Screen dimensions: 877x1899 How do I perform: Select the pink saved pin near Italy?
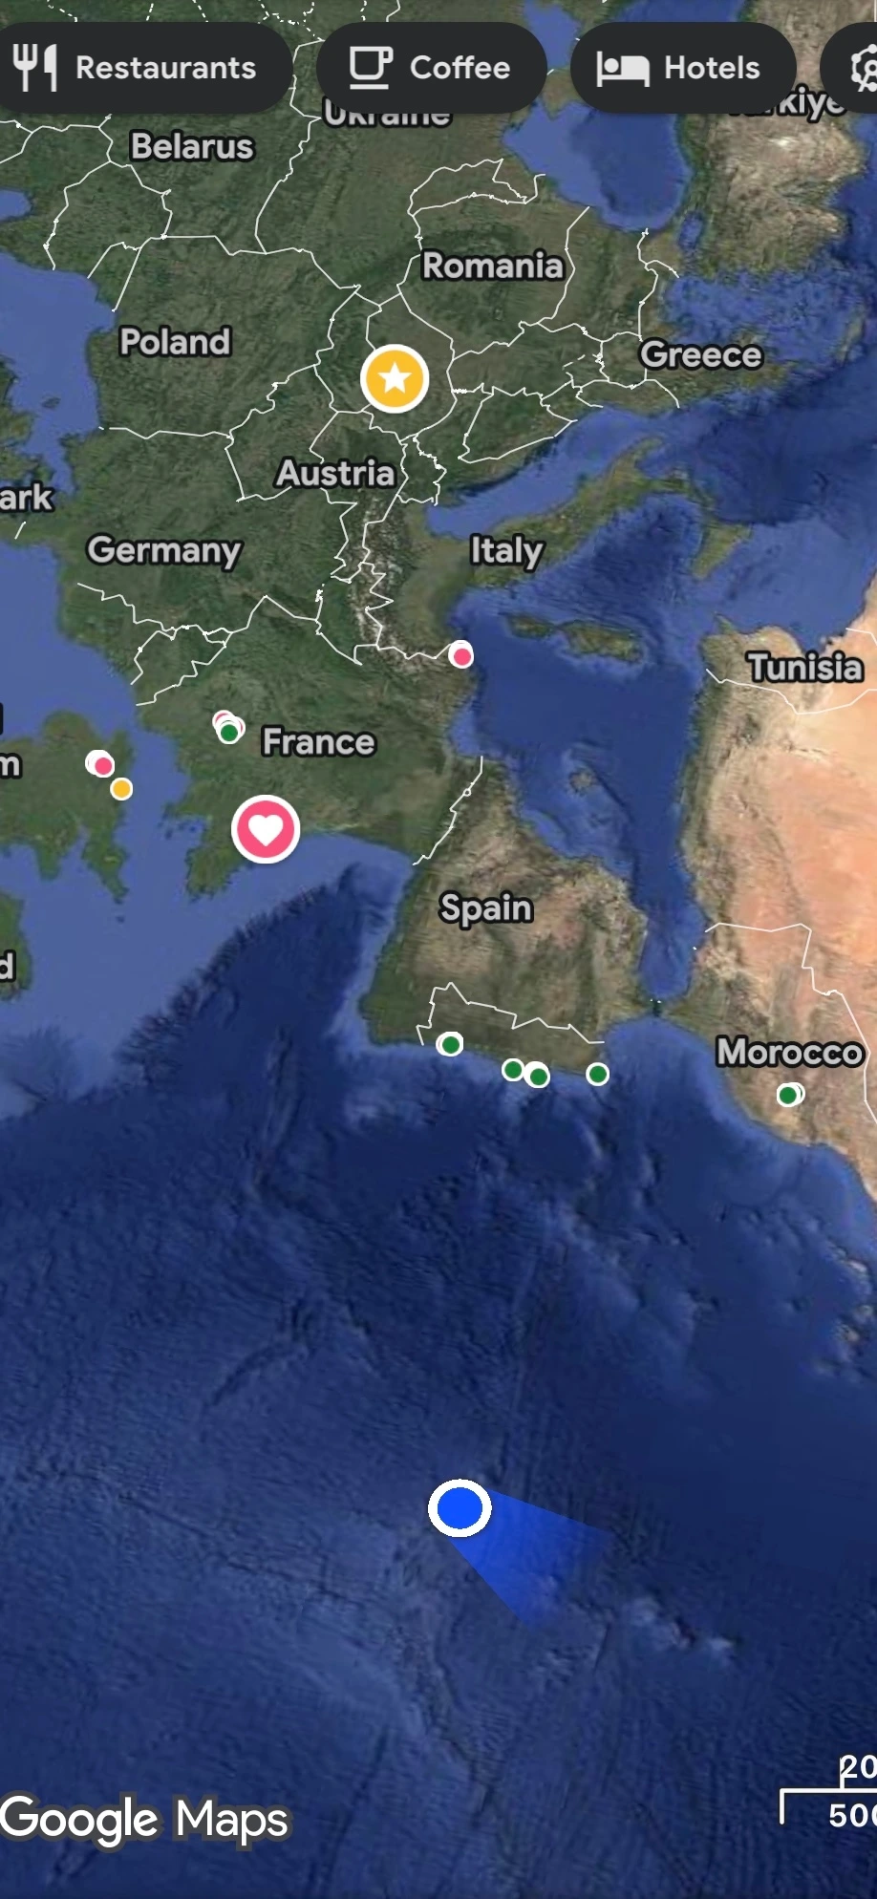(x=461, y=655)
